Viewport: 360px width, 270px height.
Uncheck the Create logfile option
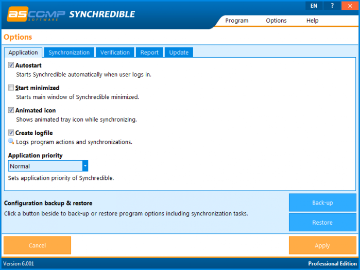click(x=11, y=132)
